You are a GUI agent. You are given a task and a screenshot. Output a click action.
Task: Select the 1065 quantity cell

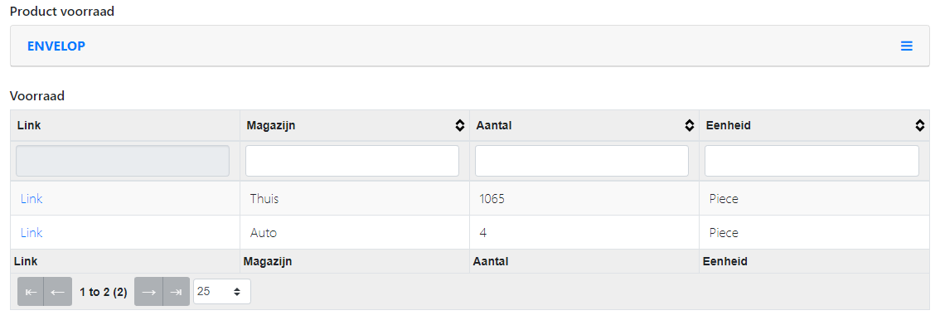pyautogui.click(x=584, y=198)
